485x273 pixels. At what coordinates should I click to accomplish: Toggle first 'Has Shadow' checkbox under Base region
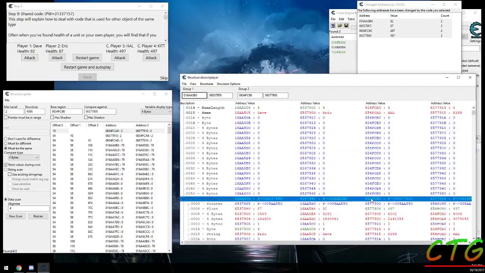52,118
